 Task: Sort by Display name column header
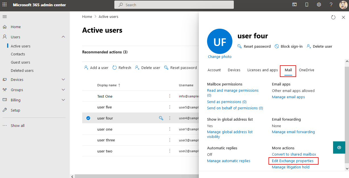[x=107, y=85]
